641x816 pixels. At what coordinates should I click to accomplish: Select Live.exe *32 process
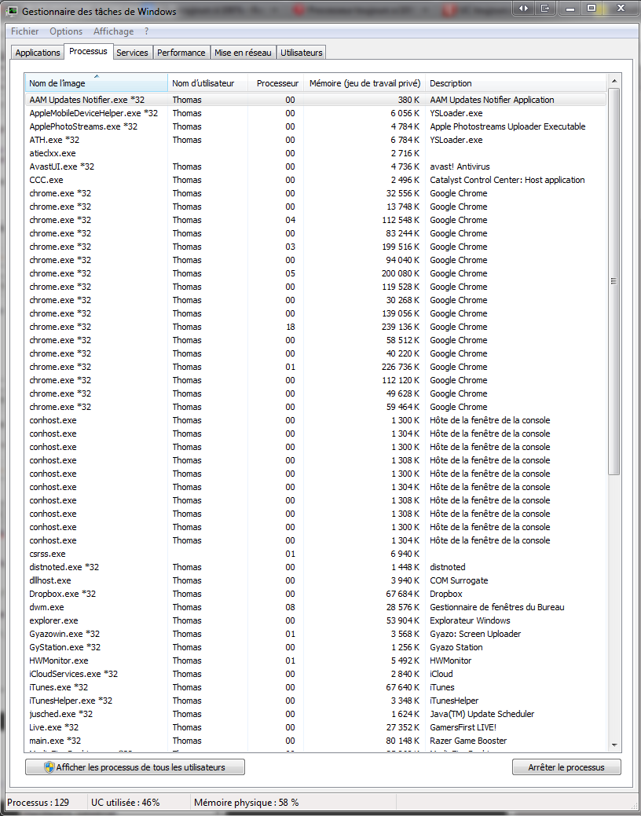pyautogui.click(x=316, y=727)
